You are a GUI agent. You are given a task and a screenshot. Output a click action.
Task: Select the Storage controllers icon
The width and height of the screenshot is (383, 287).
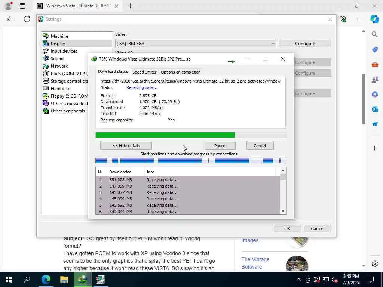pos(46,81)
